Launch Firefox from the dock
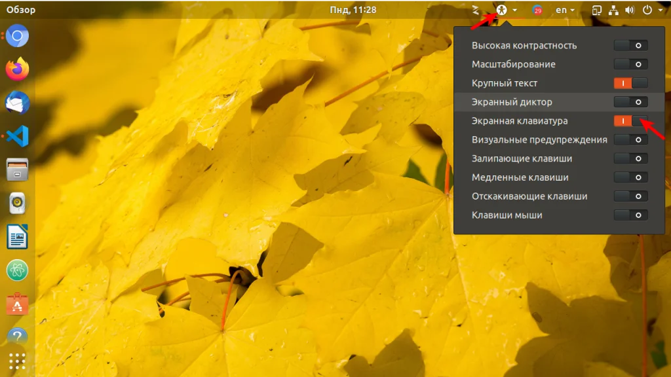The height and width of the screenshot is (377, 671). tap(17, 69)
